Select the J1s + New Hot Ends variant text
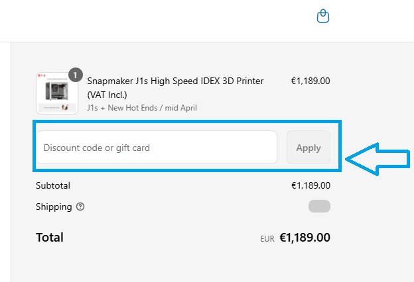 pos(141,107)
